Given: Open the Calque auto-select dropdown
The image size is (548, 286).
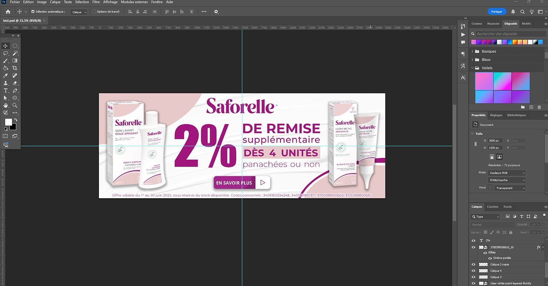Looking at the screenshot, I should click(79, 12).
